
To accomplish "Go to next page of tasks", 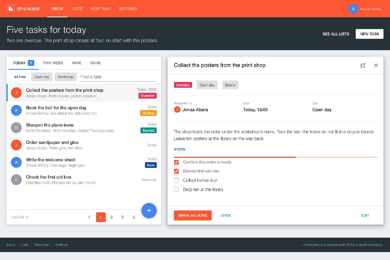I will 134,217.
